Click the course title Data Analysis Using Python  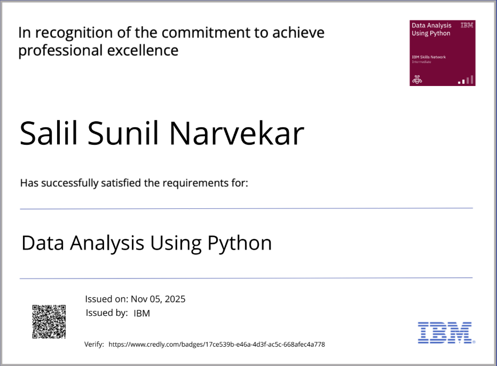(x=146, y=243)
